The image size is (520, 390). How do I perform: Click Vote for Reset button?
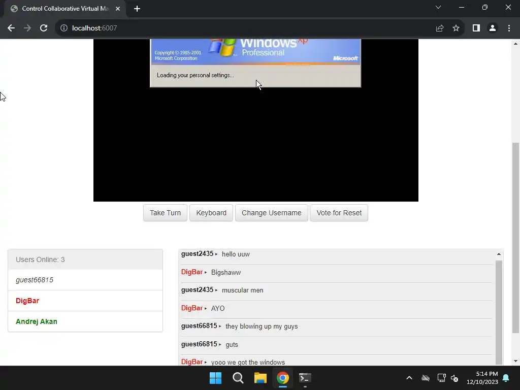(x=339, y=213)
